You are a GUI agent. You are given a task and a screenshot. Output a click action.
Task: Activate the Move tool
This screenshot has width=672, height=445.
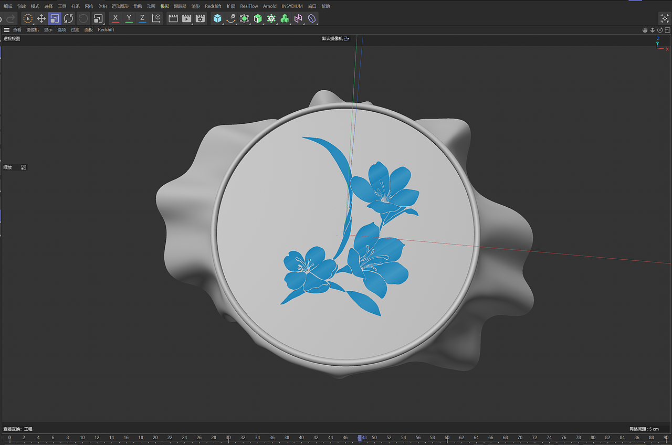click(x=41, y=18)
